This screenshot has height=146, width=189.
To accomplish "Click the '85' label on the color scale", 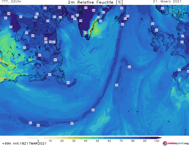I will point(133,141).
